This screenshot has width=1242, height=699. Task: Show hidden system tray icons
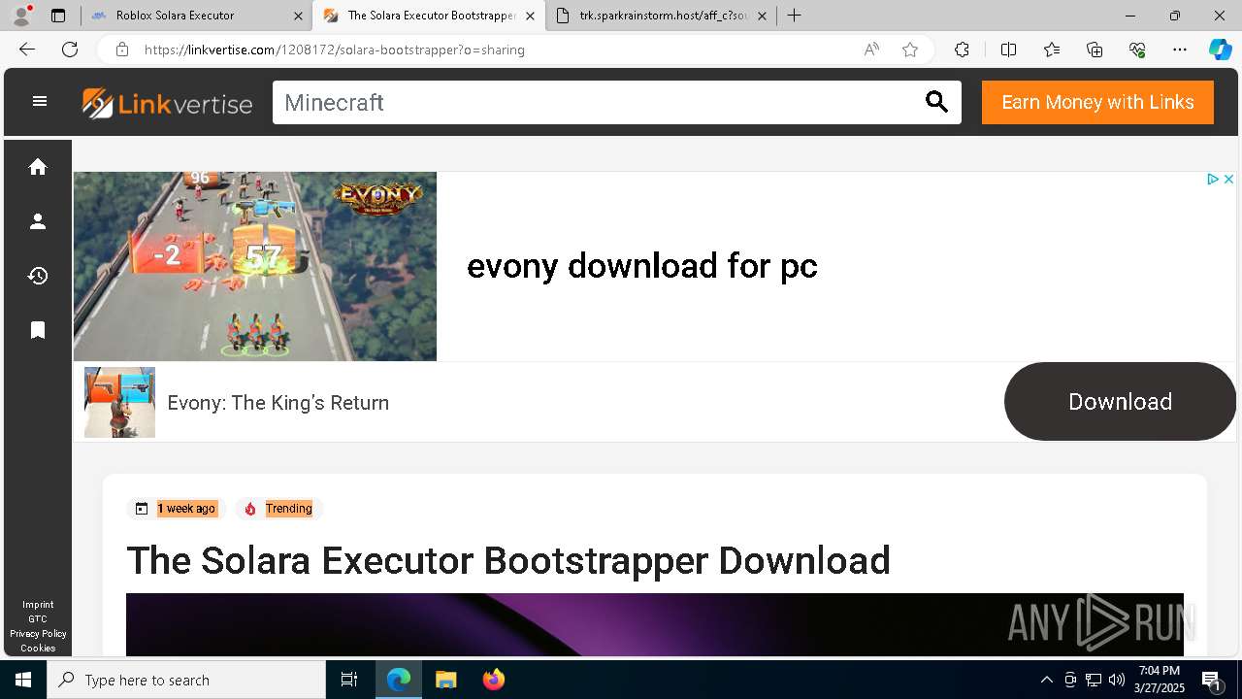tap(1046, 680)
